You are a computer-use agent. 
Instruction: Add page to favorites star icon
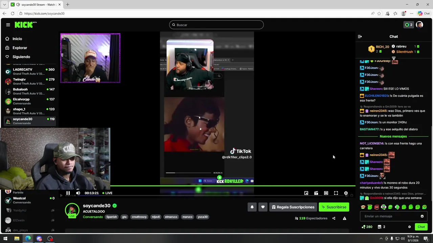pos(379,13)
